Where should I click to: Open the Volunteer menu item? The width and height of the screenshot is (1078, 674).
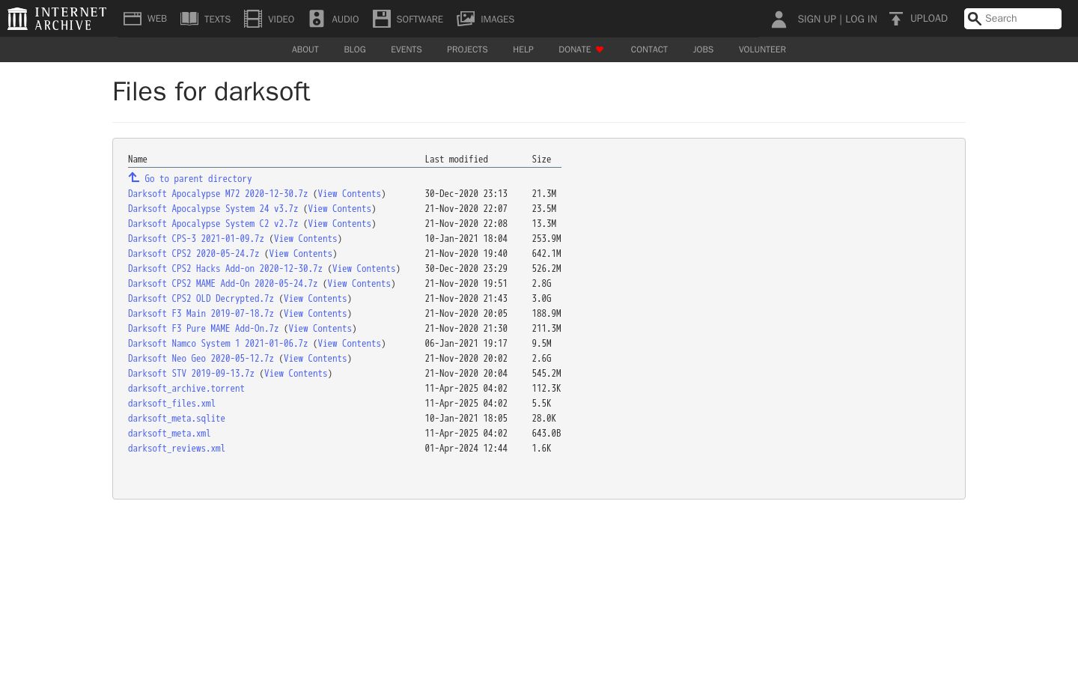(x=762, y=49)
